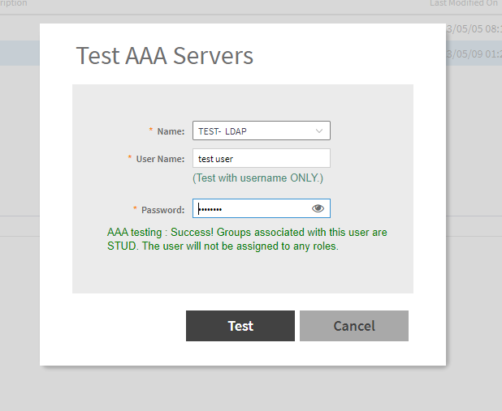Click the green AAA testing Success message
Screen dimensions: 502x411
point(247,239)
